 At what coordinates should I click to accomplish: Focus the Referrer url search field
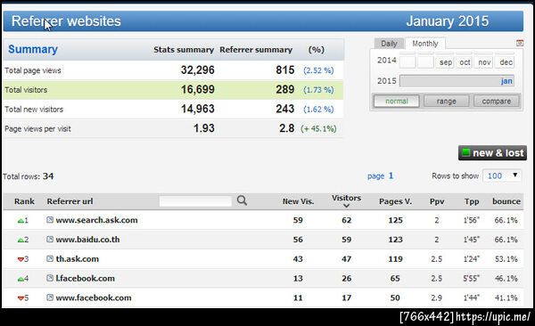coord(195,200)
